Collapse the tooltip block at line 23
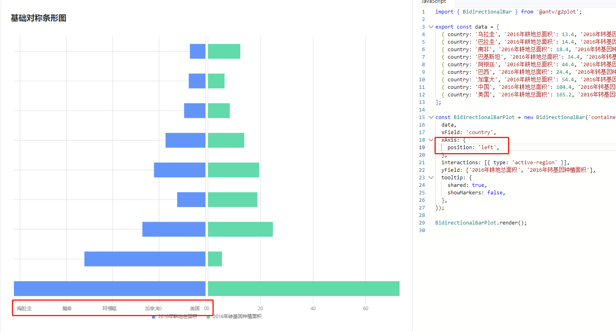Image resolution: width=616 pixels, height=332 pixels. tap(431, 177)
